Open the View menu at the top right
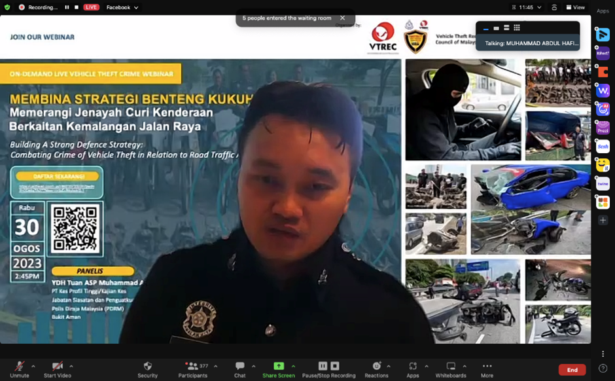 click(575, 7)
